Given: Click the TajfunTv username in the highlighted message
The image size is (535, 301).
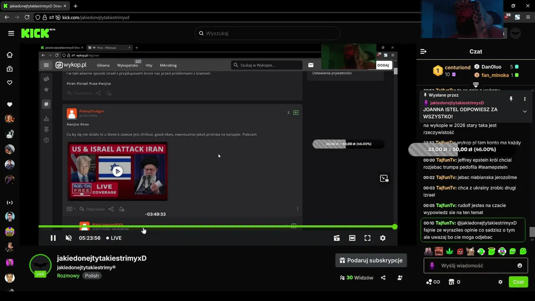Looking at the screenshot, I should click(x=446, y=223).
